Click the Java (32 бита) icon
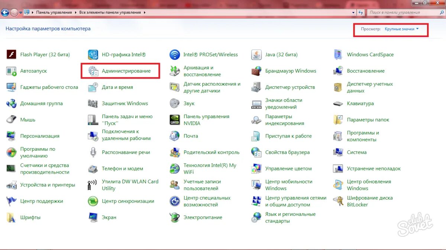Image resolution: width=446 pixels, height=250 pixels. (x=256, y=54)
